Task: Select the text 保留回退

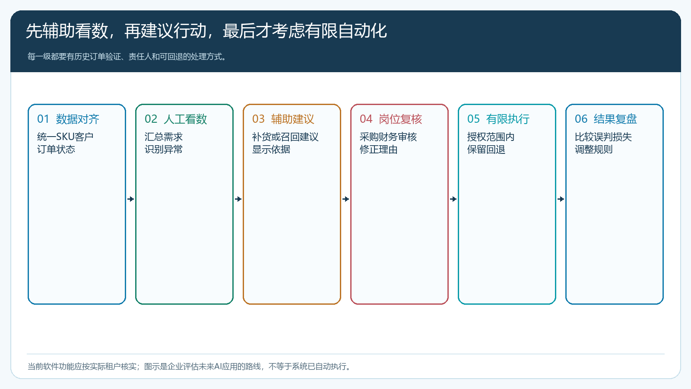Action: [x=486, y=149]
